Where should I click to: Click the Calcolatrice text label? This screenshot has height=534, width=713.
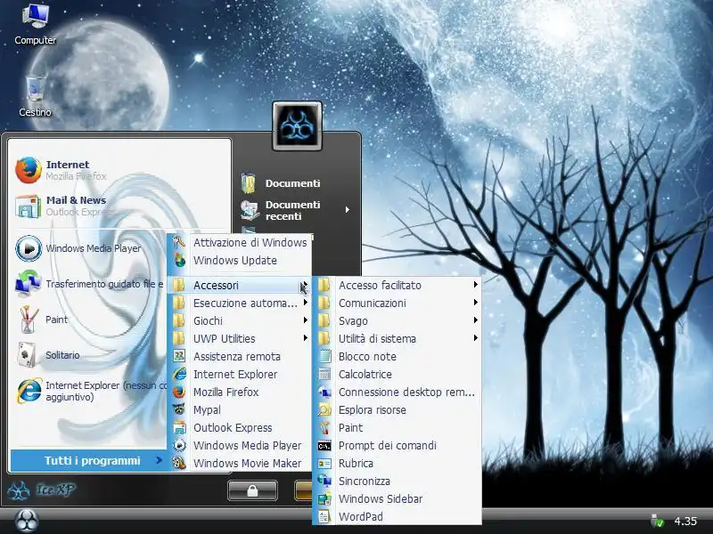click(x=365, y=374)
